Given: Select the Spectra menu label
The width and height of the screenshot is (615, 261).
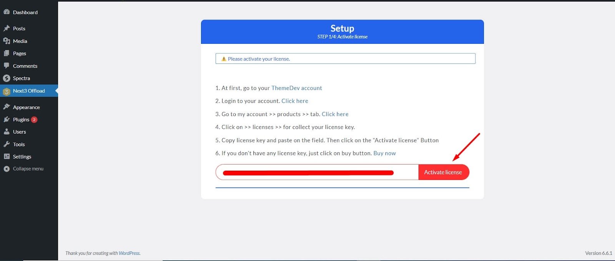Looking at the screenshot, I should [x=22, y=78].
